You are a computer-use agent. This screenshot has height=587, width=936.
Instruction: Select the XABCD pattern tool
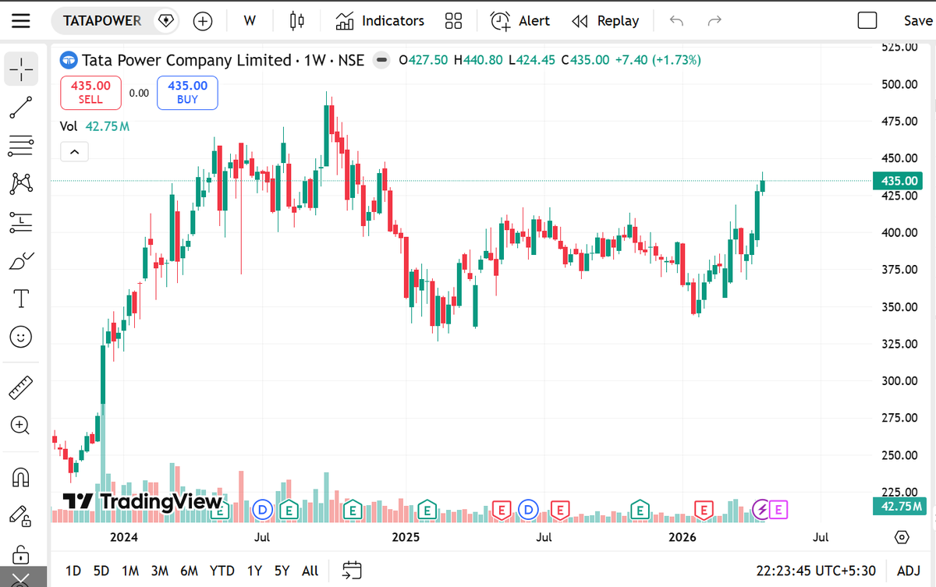point(21,182)
